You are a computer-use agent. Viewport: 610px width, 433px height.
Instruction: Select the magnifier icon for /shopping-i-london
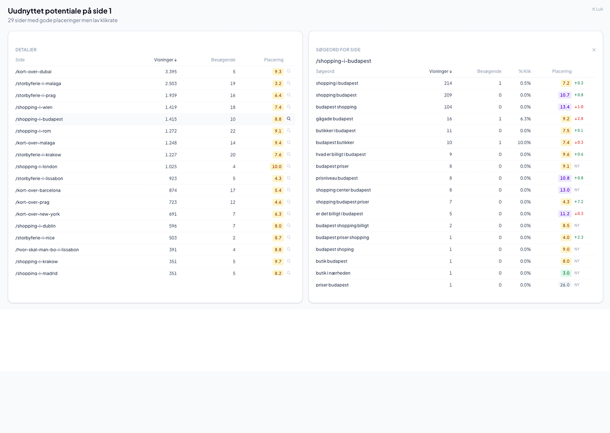(x=288, y=166)
